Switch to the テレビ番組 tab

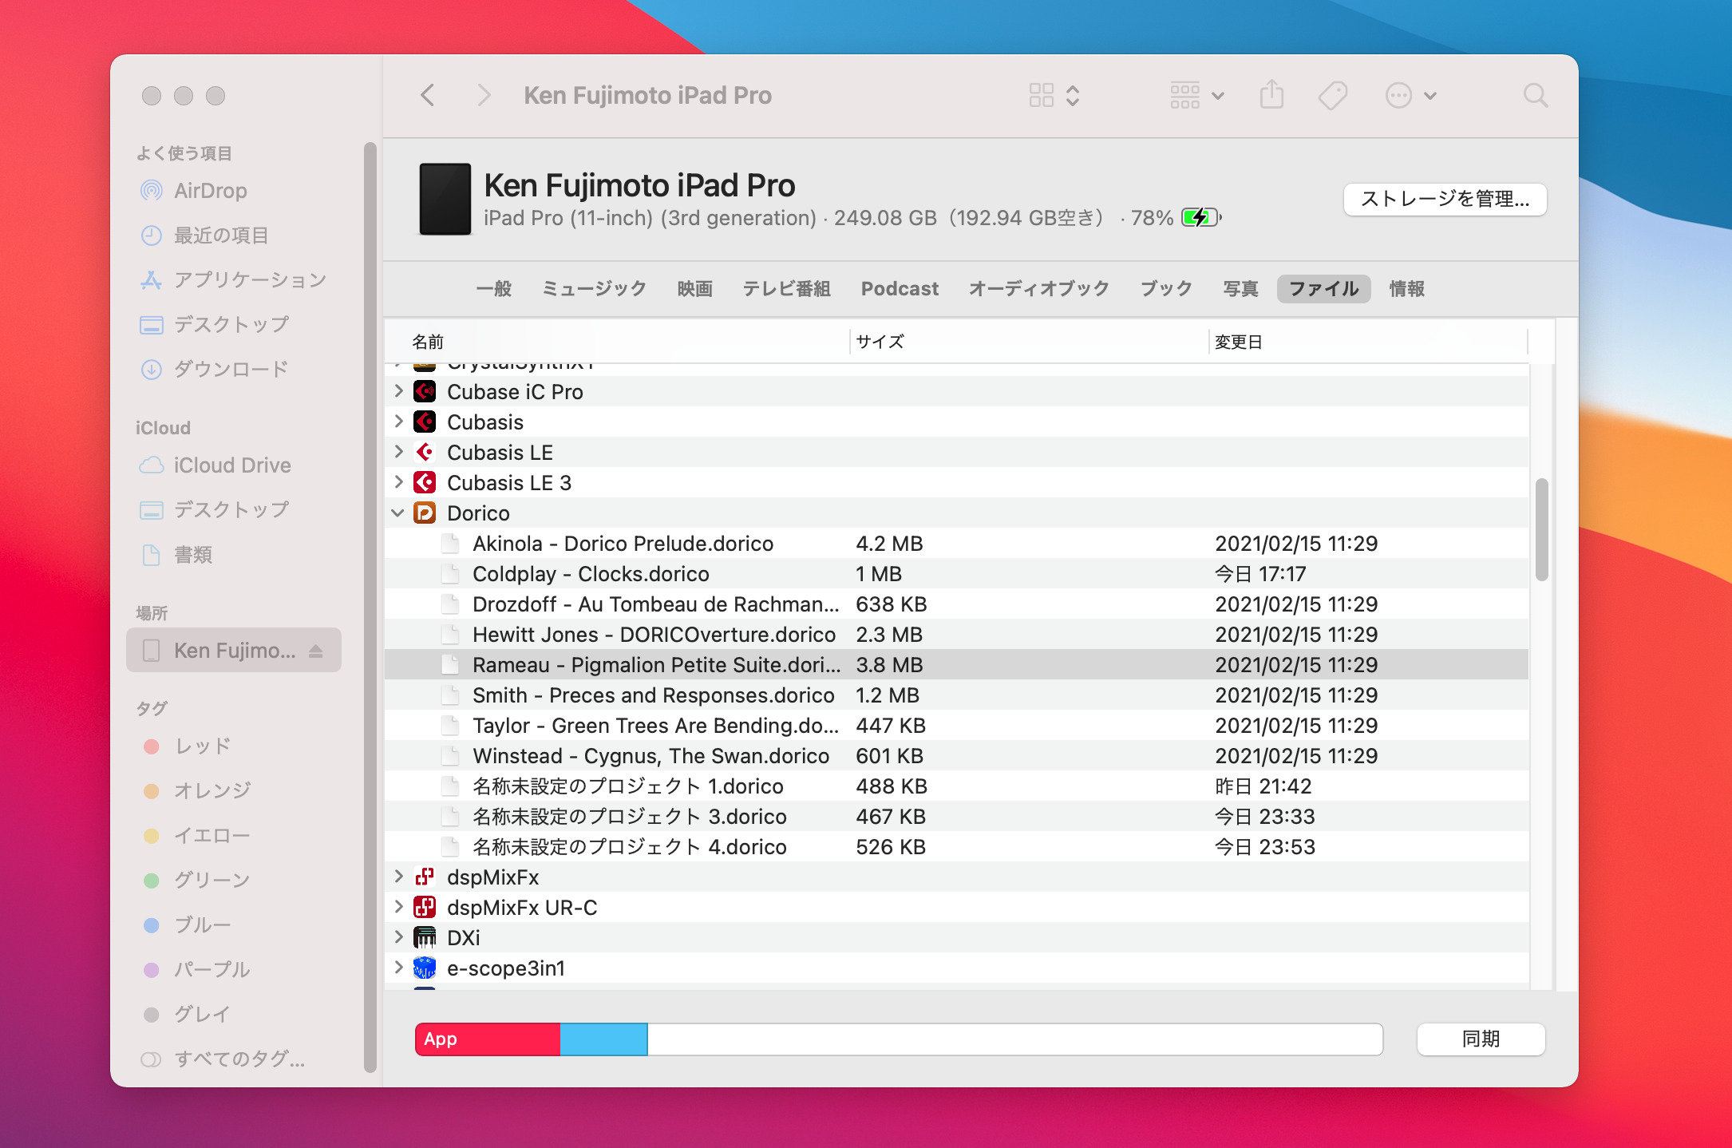point(787,288)
